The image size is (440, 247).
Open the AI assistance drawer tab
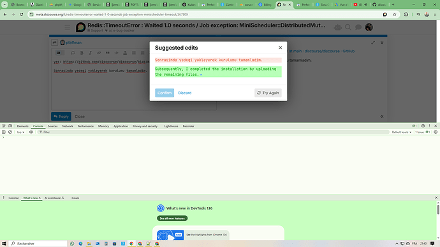[x=54, y=198]
